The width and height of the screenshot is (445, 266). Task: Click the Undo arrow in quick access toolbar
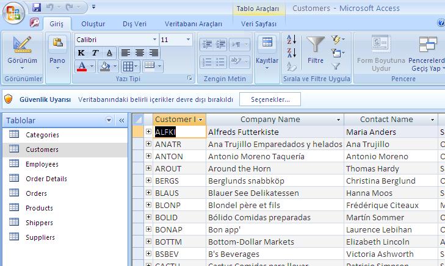(50, 7)
